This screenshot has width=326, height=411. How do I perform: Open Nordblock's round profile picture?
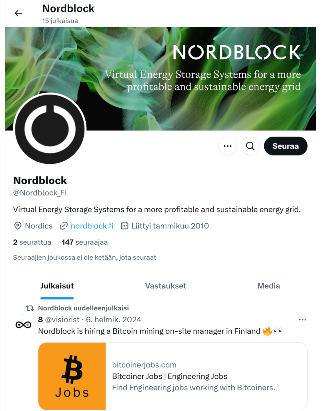pyautogui.click(x=50, y=128)
